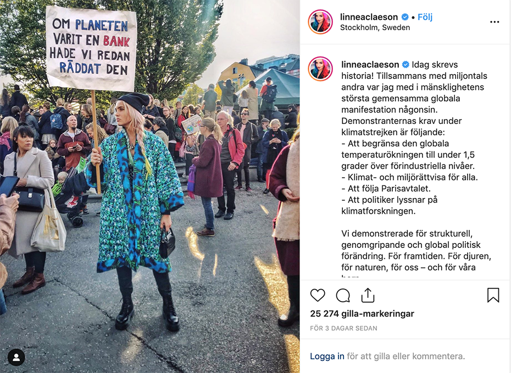Click the FÖR 3 DAGAR SEDAN timestamp
Image resolution: width=511 pixels, height=373 pixels.
pos(343,328)
